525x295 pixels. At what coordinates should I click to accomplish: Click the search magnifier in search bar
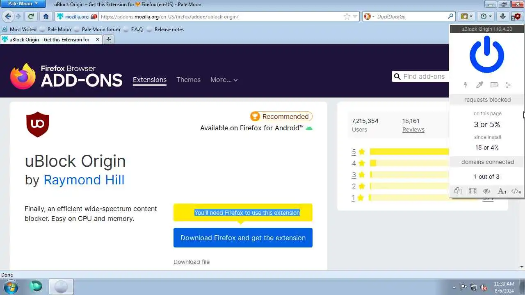pos(451,17)
